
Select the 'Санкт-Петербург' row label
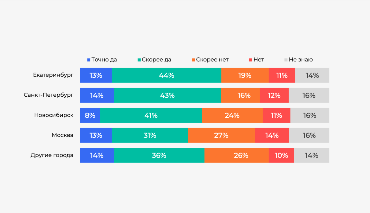point(49,95)
